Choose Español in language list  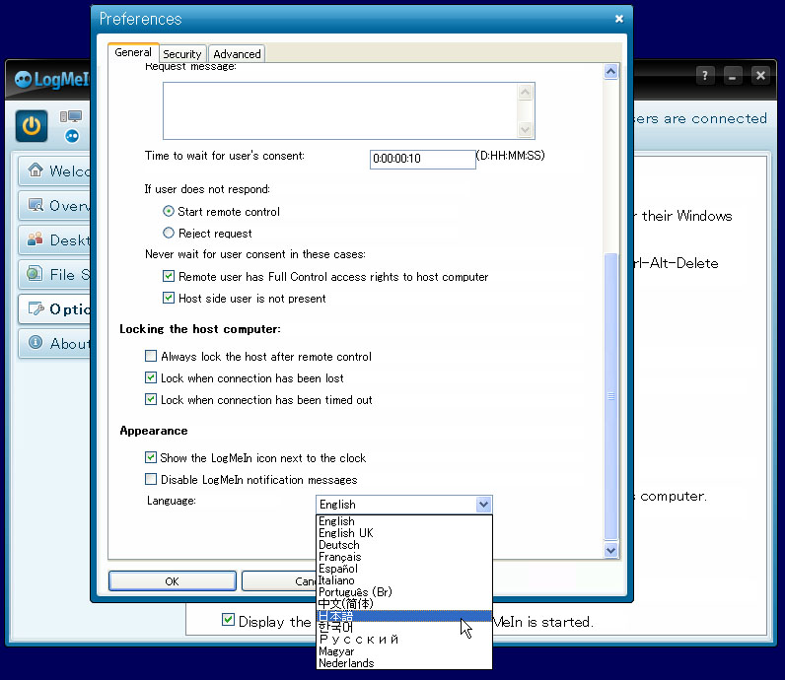(404, 569)
